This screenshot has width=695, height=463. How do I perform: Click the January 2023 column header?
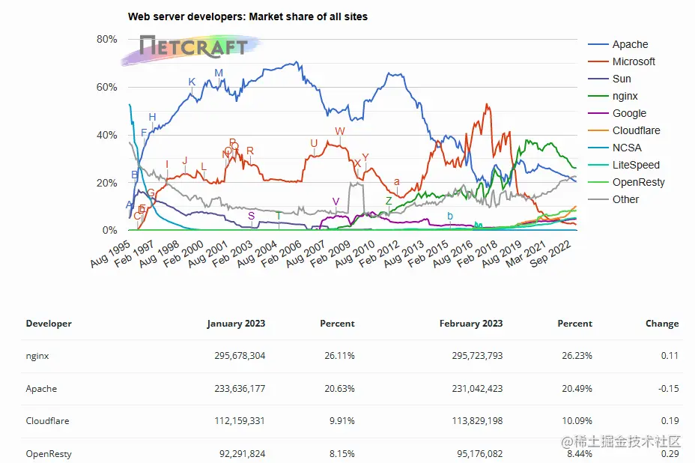236,324
